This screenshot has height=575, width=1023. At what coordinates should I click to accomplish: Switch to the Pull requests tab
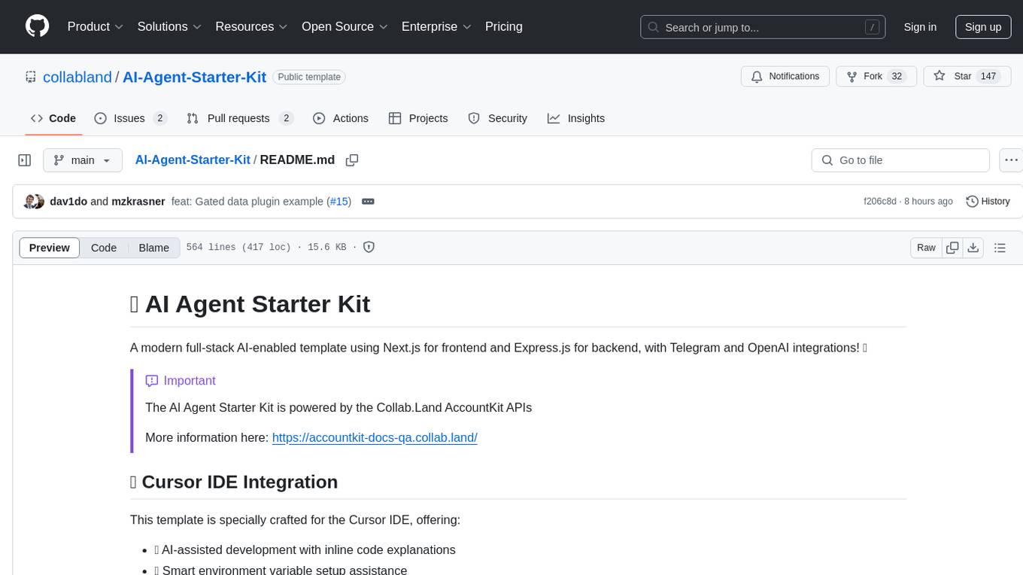click(x=239, y=118)
